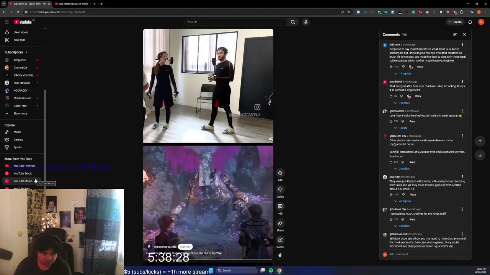Open Spotify from the taskbar

click(271, 270)
